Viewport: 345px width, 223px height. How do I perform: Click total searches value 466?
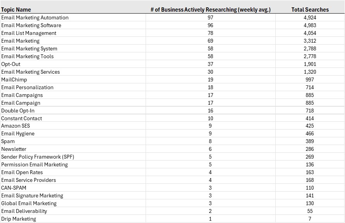[x=310, y=133]
